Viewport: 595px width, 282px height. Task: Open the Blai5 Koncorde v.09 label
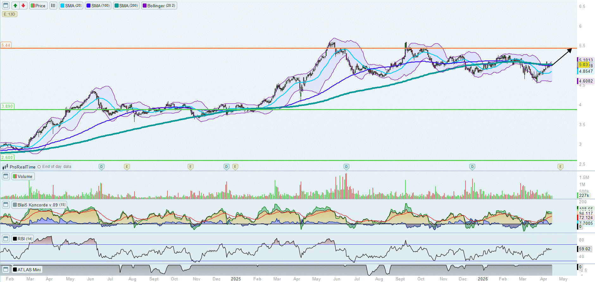(39, 205)
